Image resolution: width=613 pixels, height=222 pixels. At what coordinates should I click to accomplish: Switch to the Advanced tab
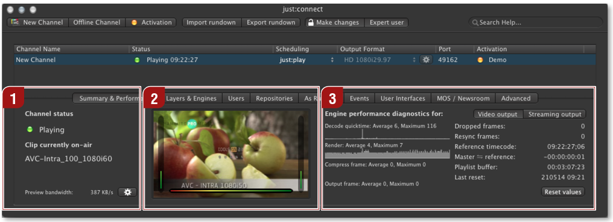(x=516, y=98)
